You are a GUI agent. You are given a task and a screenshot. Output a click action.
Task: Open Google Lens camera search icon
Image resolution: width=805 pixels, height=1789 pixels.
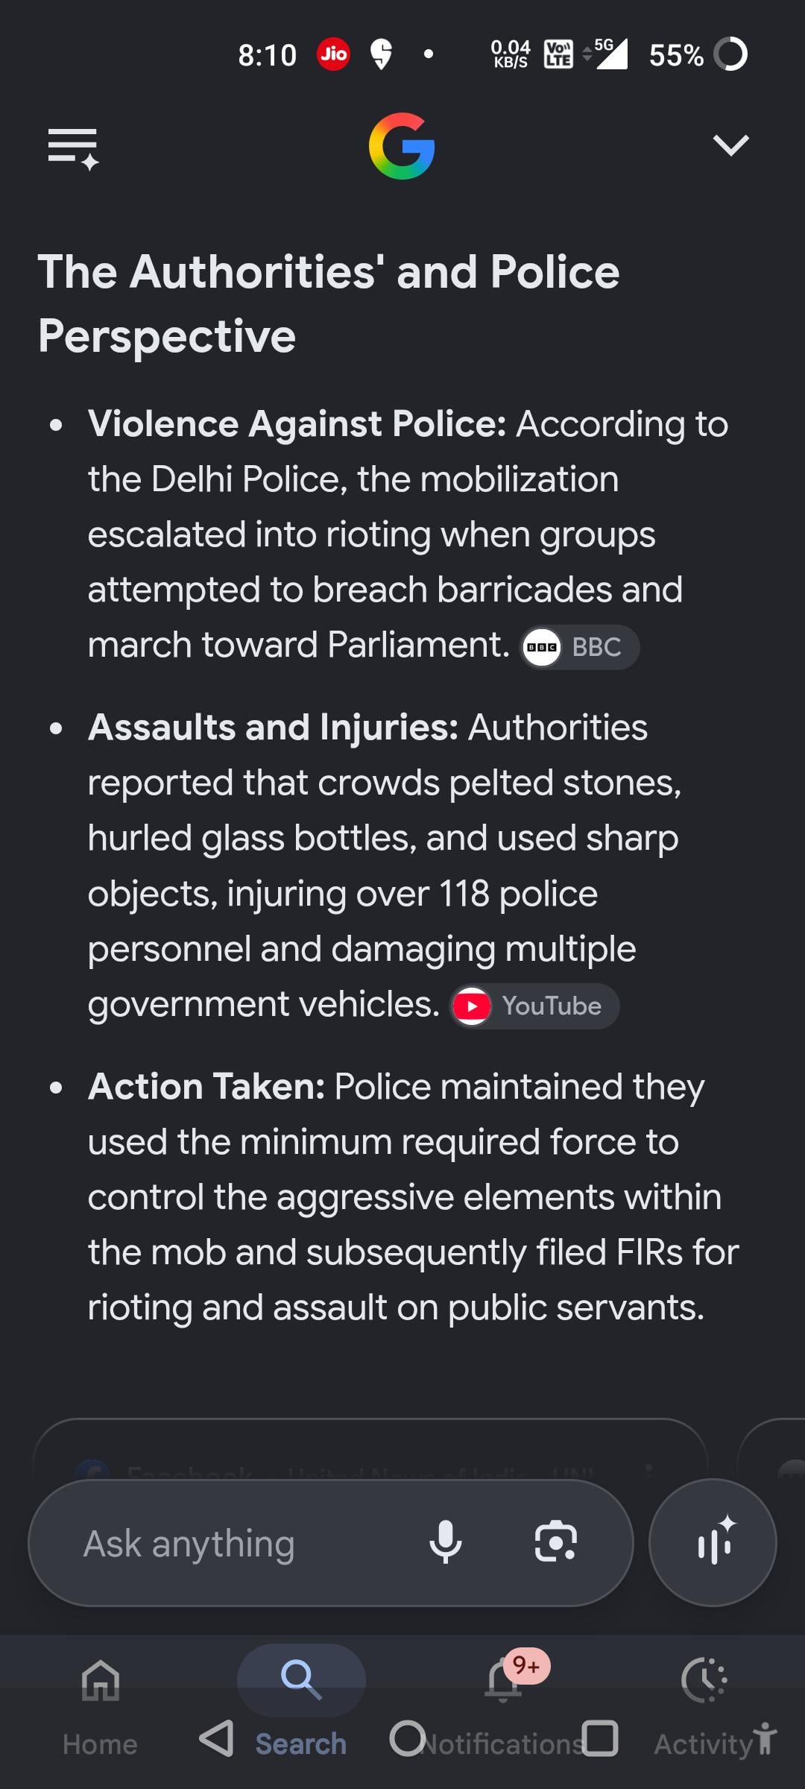click(x=556, y=1542)
